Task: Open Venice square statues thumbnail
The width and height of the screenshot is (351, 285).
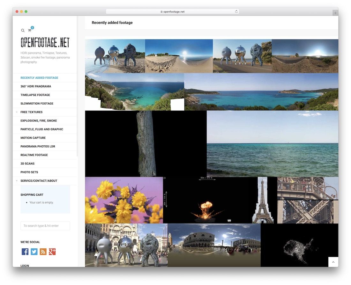Action: coord(126,245)
